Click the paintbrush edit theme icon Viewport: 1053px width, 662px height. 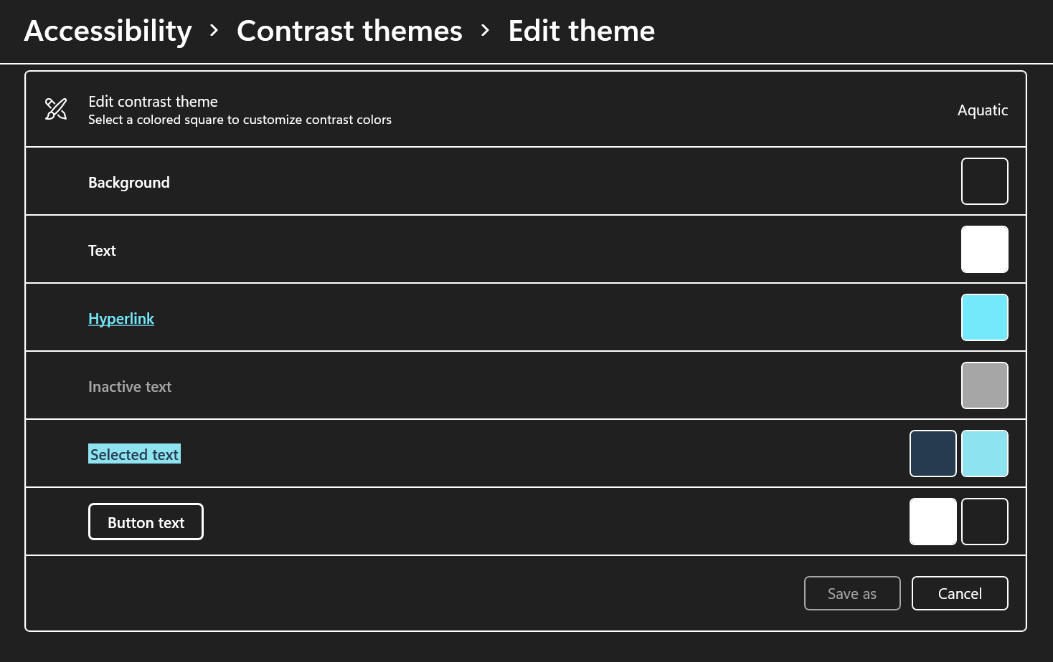(x=56, y=109)
